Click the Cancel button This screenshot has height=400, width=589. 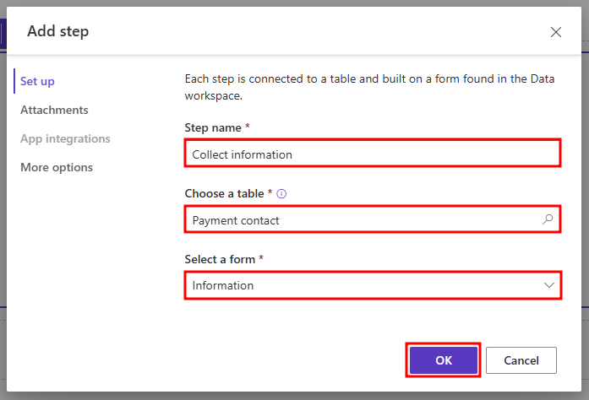pos(521,360)
